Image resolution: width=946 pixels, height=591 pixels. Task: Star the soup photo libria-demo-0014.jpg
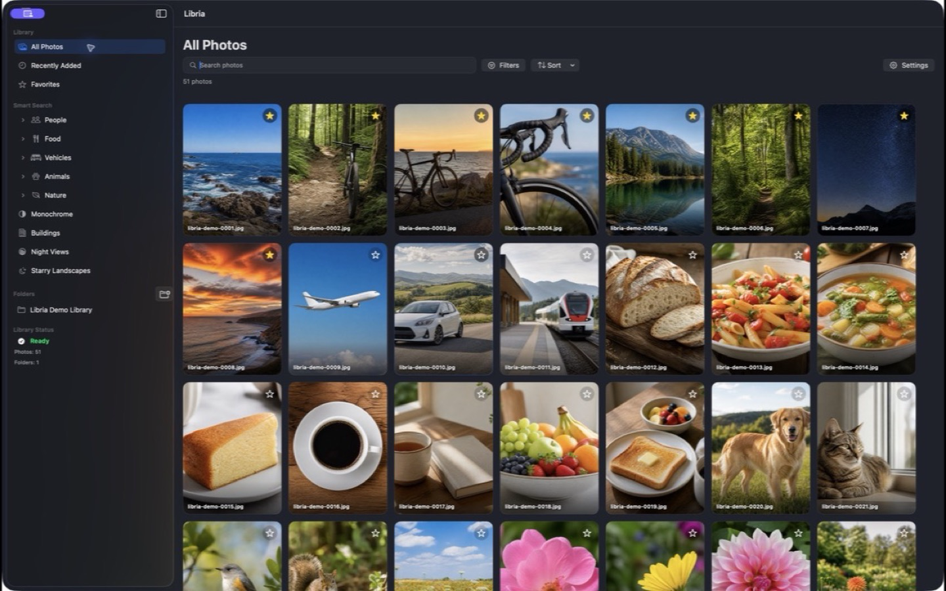pyautogui.click(x=904, y=255)
